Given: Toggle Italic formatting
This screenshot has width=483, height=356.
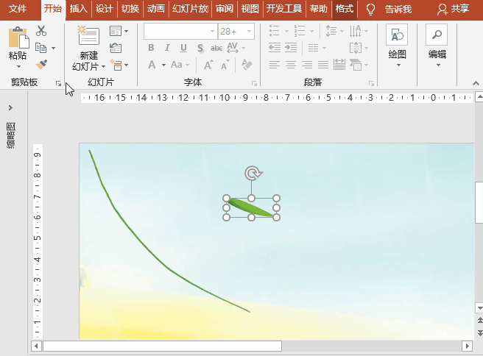Looking at the screenshot, I should click(x=167, y=48).
